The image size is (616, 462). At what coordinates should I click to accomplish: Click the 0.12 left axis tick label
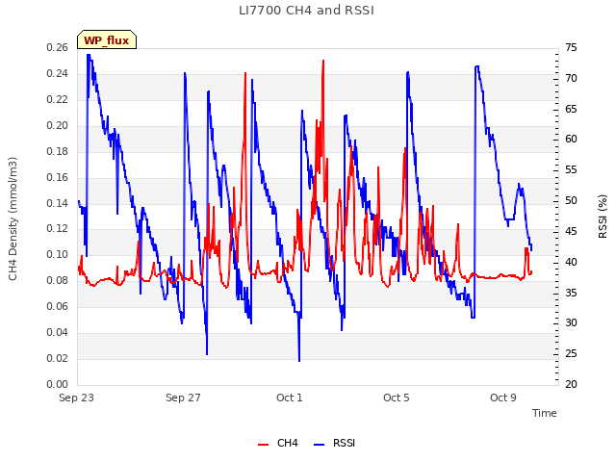pyautogui.click(x=58, y=228)
